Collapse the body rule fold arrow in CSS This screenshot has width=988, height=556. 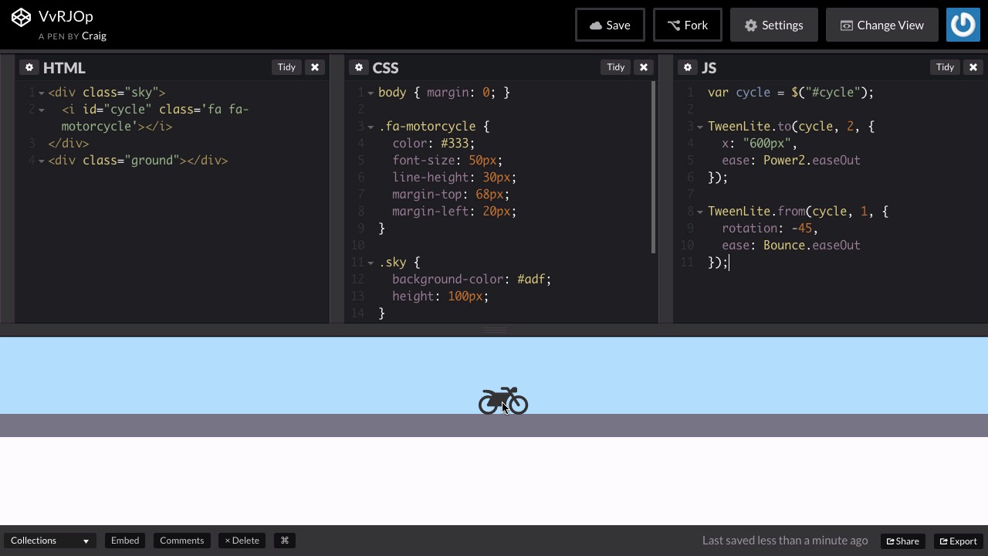[x=370, y=93]
